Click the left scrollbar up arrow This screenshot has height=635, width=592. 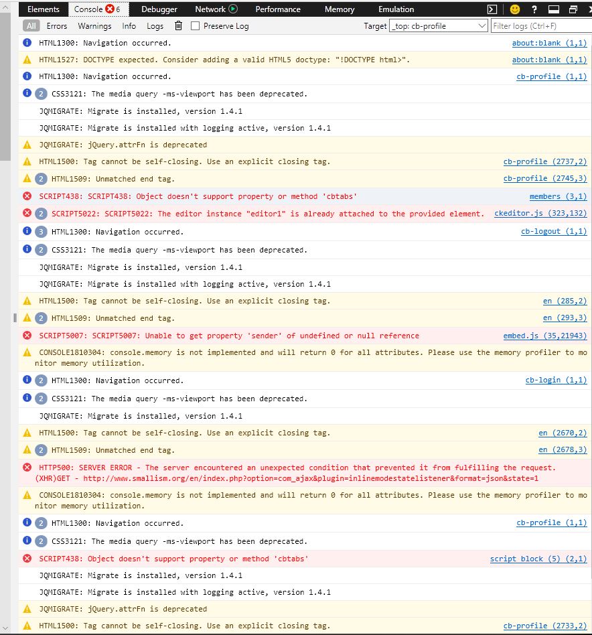[5, 7]
